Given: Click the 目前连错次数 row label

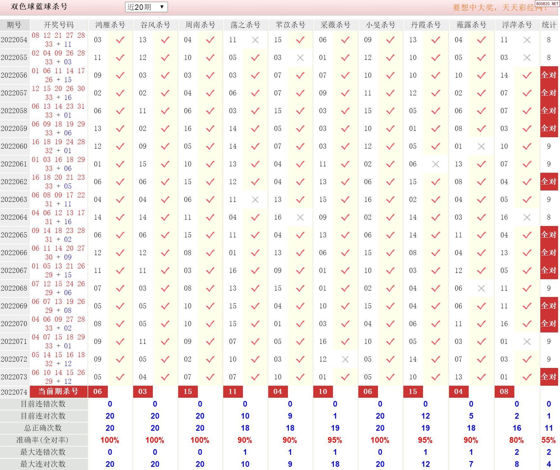Looking at the screenshot, I should click(x=43, y=404).
